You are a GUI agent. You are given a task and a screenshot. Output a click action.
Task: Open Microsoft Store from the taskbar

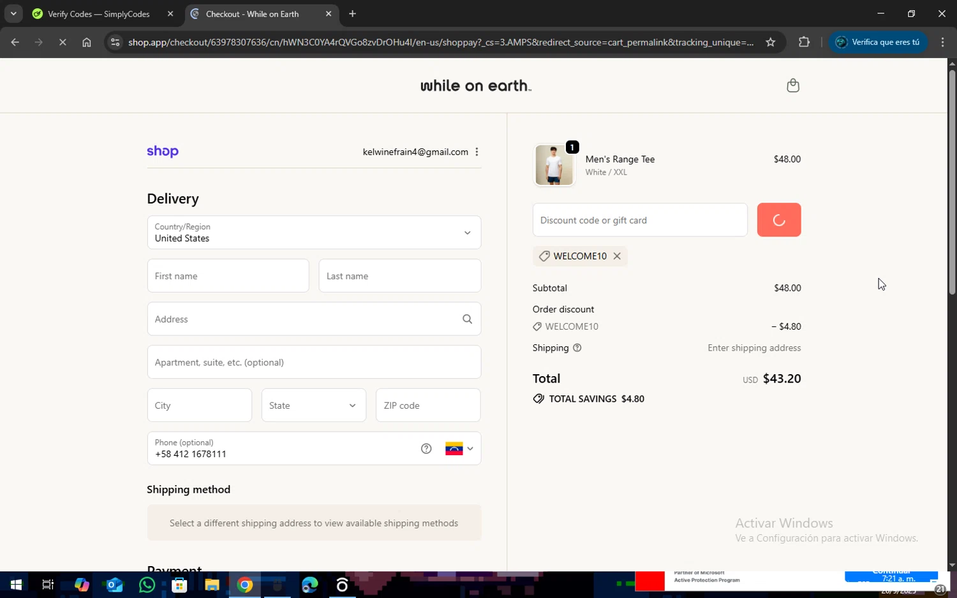(179, 585)
